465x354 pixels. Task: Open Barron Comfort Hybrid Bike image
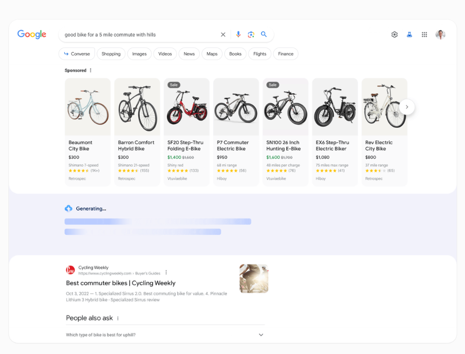[137, 107]
